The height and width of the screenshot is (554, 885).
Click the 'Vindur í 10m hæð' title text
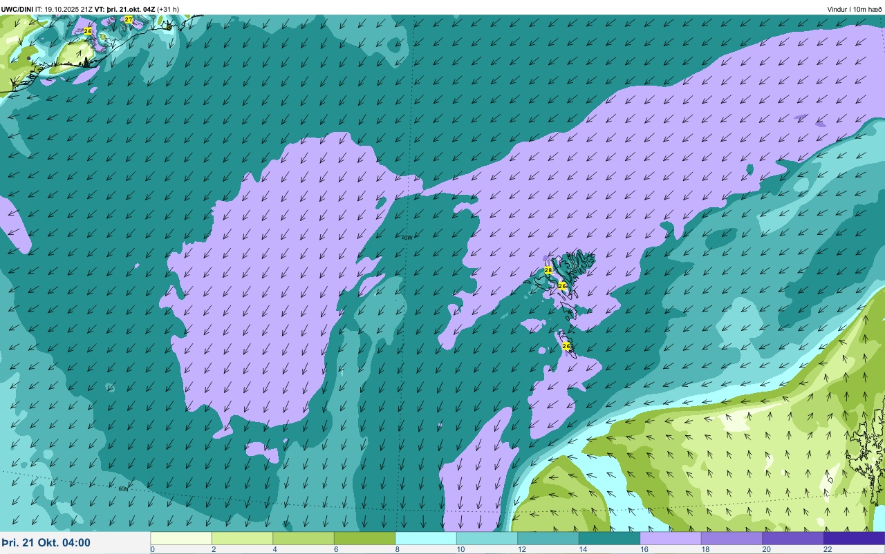(x=855, y=9)
